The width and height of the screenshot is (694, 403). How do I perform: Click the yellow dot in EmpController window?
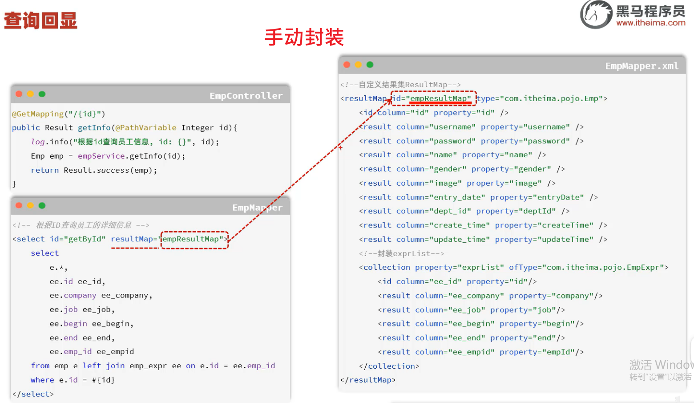coord(30,94)
